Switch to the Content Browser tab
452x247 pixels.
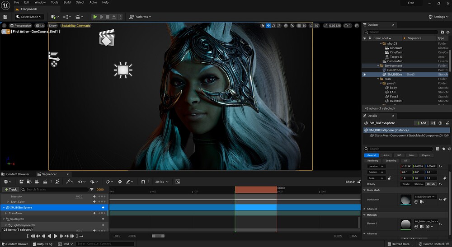point(15,174)
